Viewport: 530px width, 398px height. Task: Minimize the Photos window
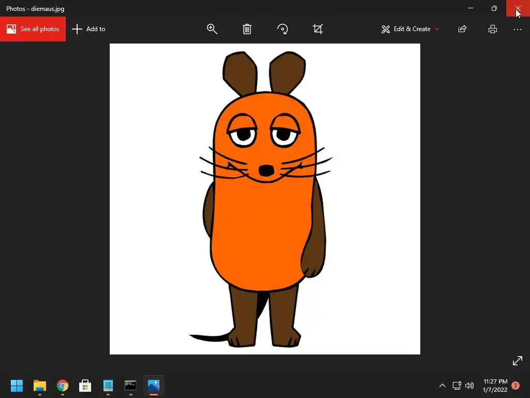point(470,8)
